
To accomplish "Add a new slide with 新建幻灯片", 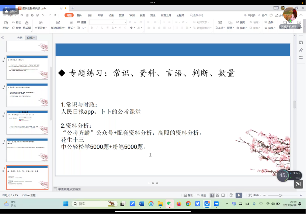I will click(58, 25).
